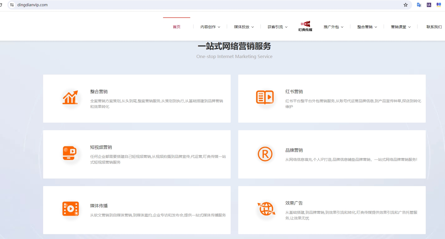
Task: Open the 品牌营销 service title link
Action: click(x=294, y=150)
